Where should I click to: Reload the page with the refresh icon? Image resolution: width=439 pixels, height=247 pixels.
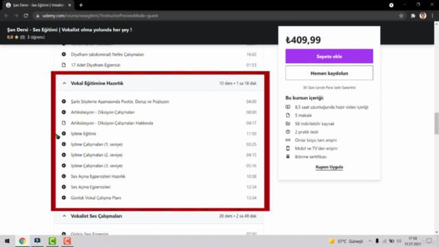point(26,16)
